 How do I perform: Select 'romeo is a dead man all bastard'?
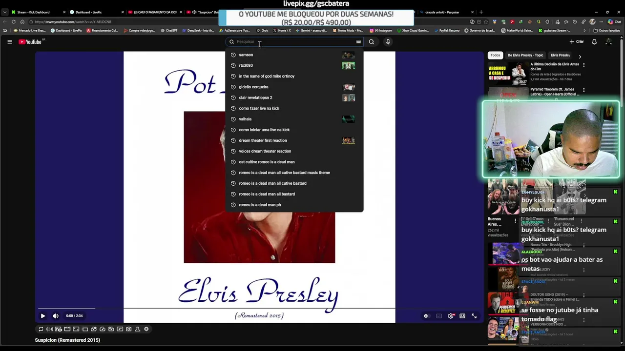pos(294,194)
